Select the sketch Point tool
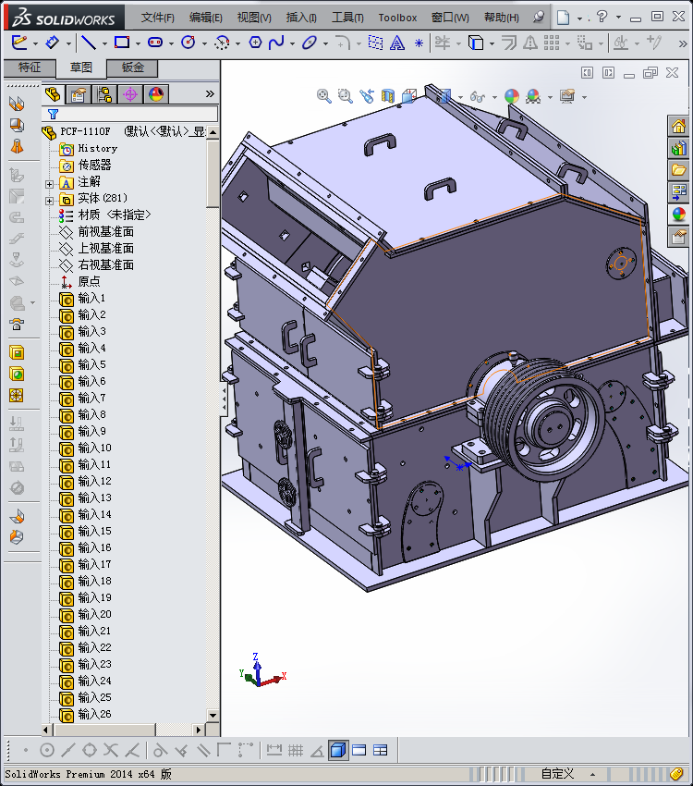Viewport: 693px width, 786px height. pos(419,43)
